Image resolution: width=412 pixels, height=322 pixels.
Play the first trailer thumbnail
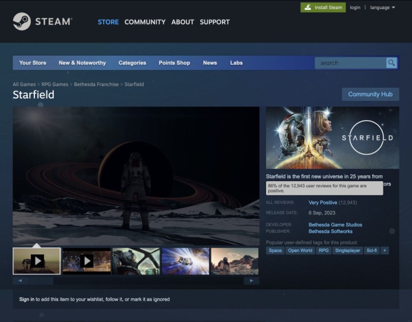37,261
